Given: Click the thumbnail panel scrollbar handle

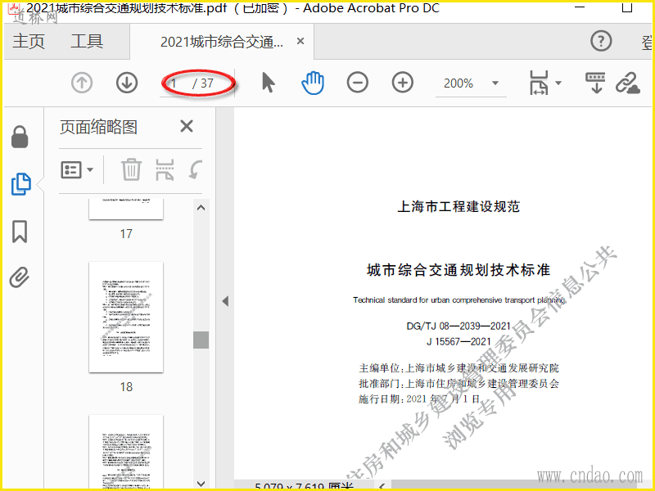Looking at the screenshot, I should pos(201,340).
